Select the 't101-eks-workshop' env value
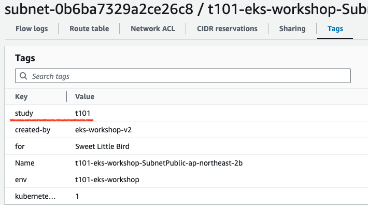This screenshot has width=368, height=205. (x=107, y=180)
